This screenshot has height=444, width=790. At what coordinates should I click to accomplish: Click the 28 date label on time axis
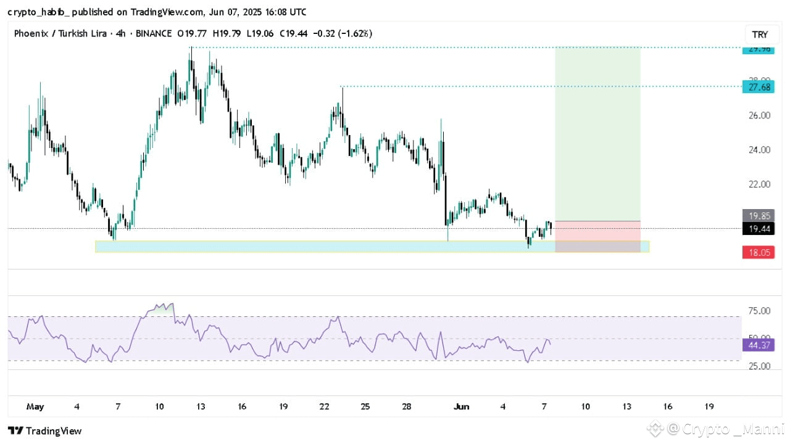[407, 407]
